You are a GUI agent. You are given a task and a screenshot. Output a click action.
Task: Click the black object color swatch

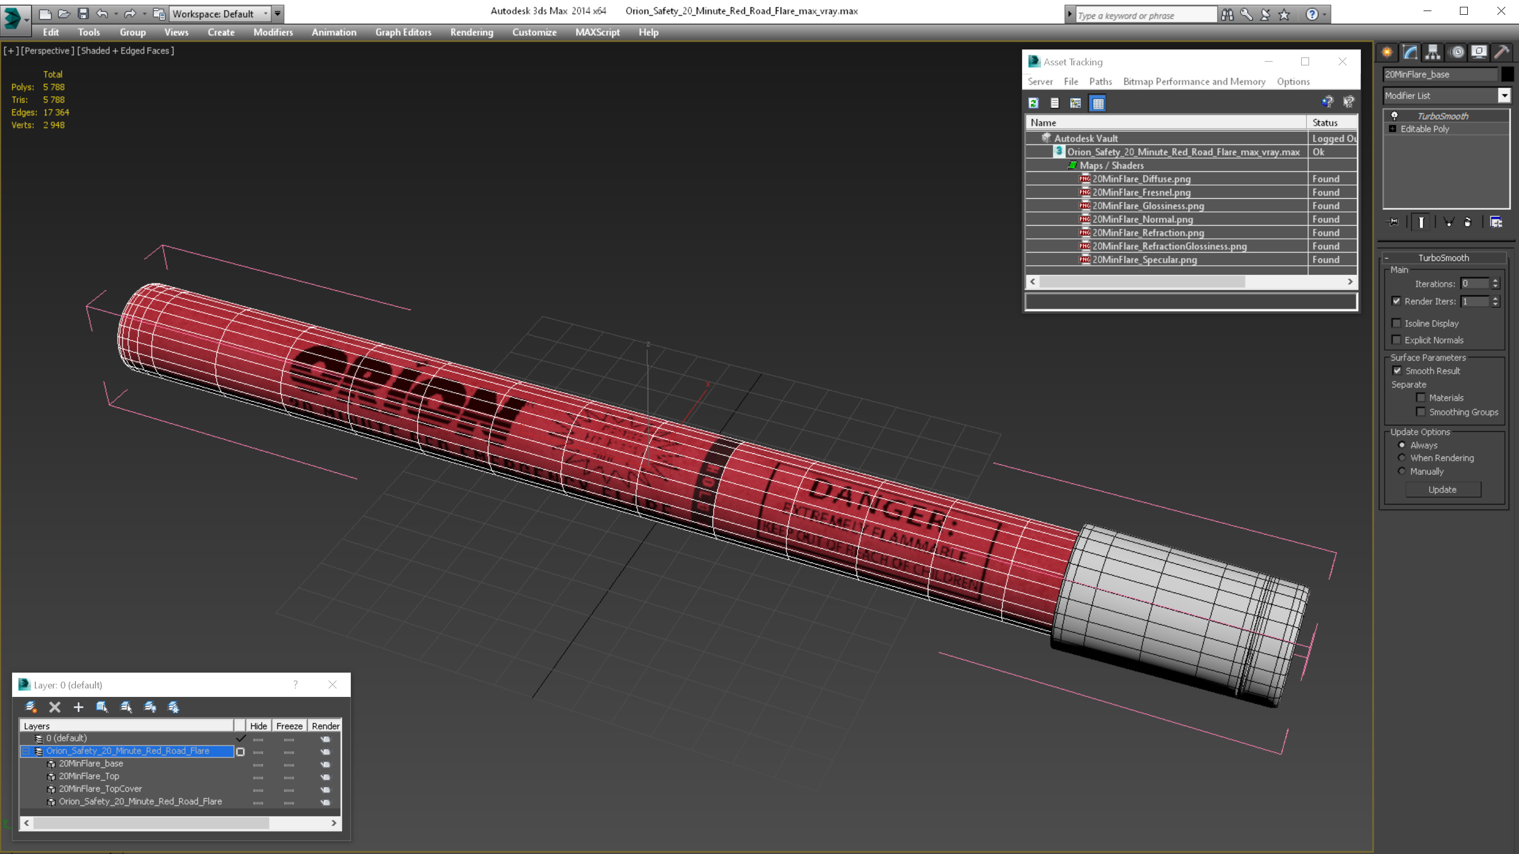[1507, 74]
